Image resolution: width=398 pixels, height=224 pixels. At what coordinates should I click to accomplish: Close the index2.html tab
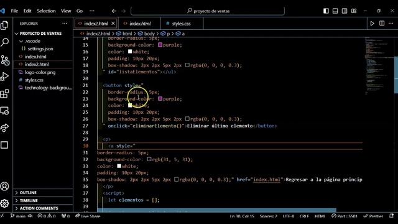click(113, 24)
